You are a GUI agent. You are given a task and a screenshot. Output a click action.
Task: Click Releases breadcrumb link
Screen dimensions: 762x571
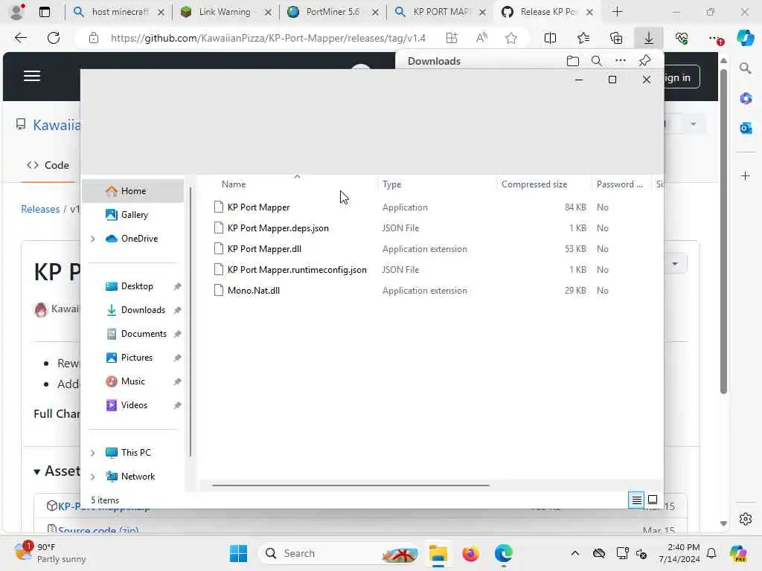point(40,209)
